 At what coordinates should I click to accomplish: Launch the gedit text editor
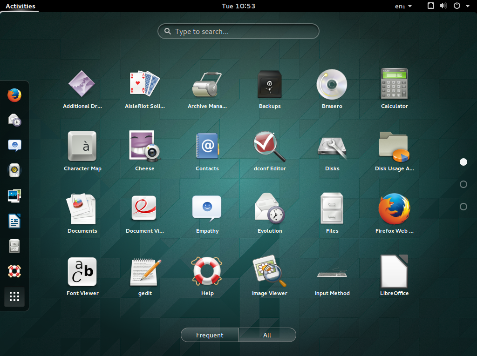pyautogui.click(x=144, y=271)
